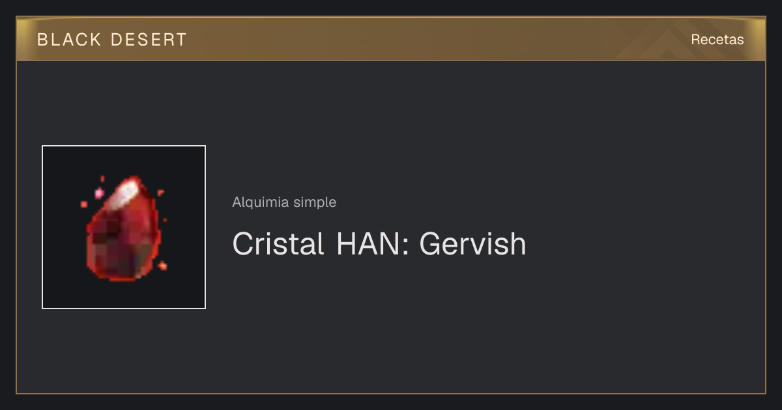Click the small red sparkle above the crystal
782x410 pixels.
click(102, 178)
